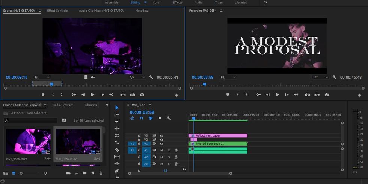Select the MVI_9656.MOV thumbnail
Screen dimensions: 368x184
pos(28,141)
